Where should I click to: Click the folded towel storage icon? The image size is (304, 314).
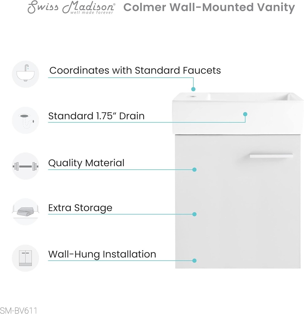[x=25, y=212]
